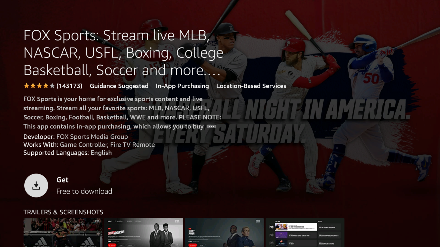Click the next-page arrow in the second screenshot carousel
The height and width of the screenshot is (247, 440).
coord(178,245)
